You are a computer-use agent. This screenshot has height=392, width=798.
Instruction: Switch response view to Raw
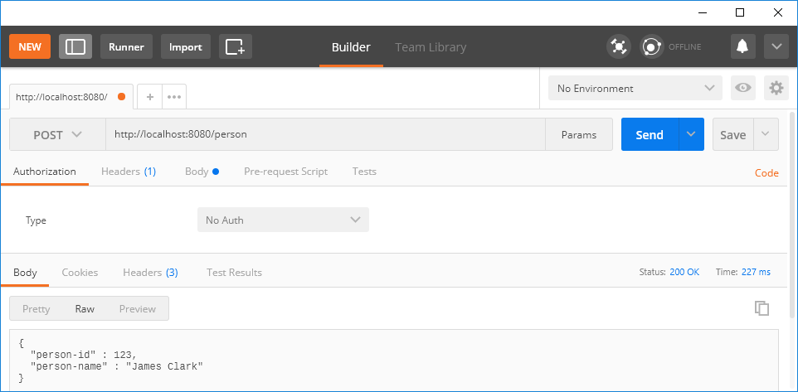click(85, 308)
